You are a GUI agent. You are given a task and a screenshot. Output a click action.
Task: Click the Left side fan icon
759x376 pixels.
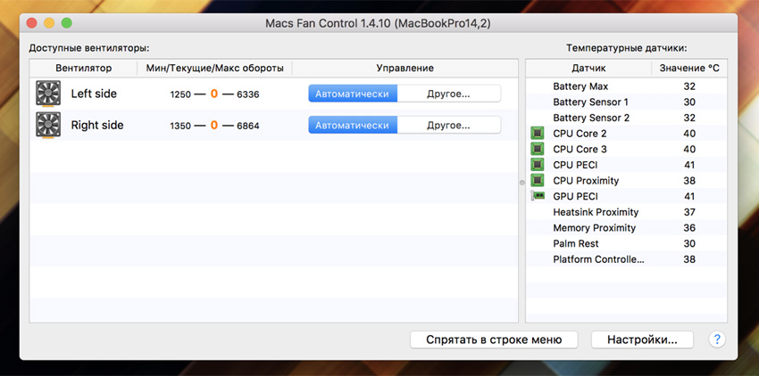click(47, 94)
